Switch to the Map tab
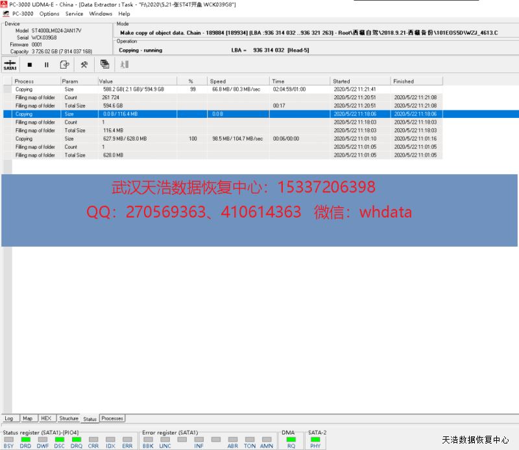Screen dimensions: 519x450 (x=28, y=419)
